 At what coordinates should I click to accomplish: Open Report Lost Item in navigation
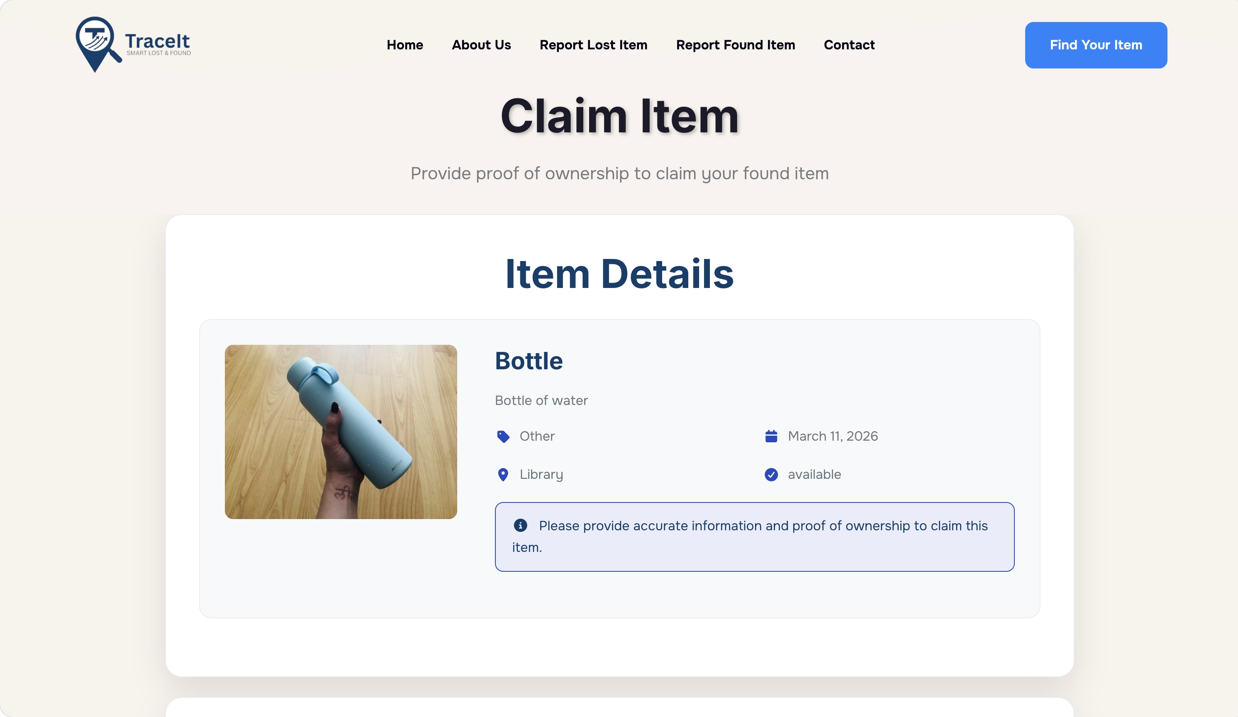(x=593, y=45)
